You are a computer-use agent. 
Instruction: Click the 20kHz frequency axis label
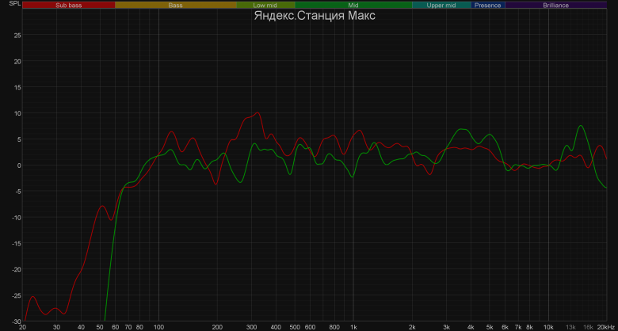click(x=605, y=327)
